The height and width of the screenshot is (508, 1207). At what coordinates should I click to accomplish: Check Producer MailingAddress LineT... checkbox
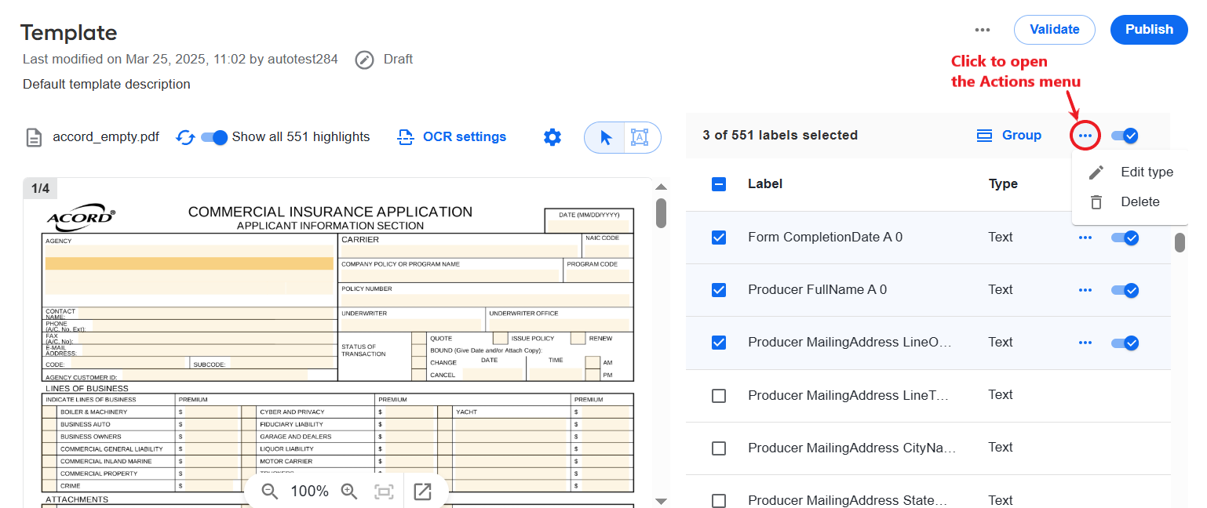click(719, 396)
